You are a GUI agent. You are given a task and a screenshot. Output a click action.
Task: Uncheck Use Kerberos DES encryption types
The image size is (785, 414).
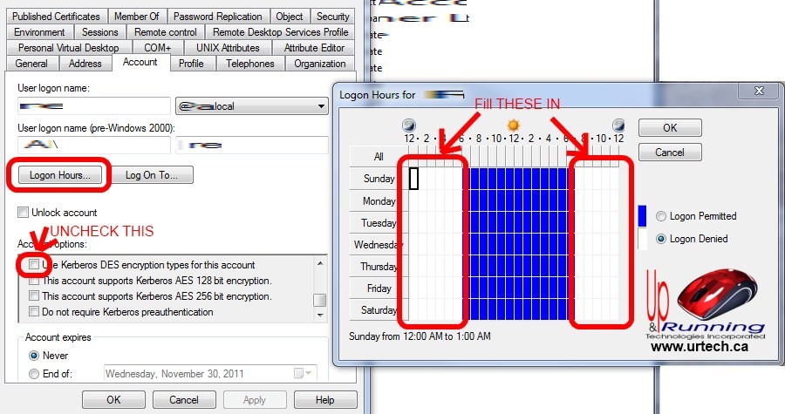tap(34, 264)
